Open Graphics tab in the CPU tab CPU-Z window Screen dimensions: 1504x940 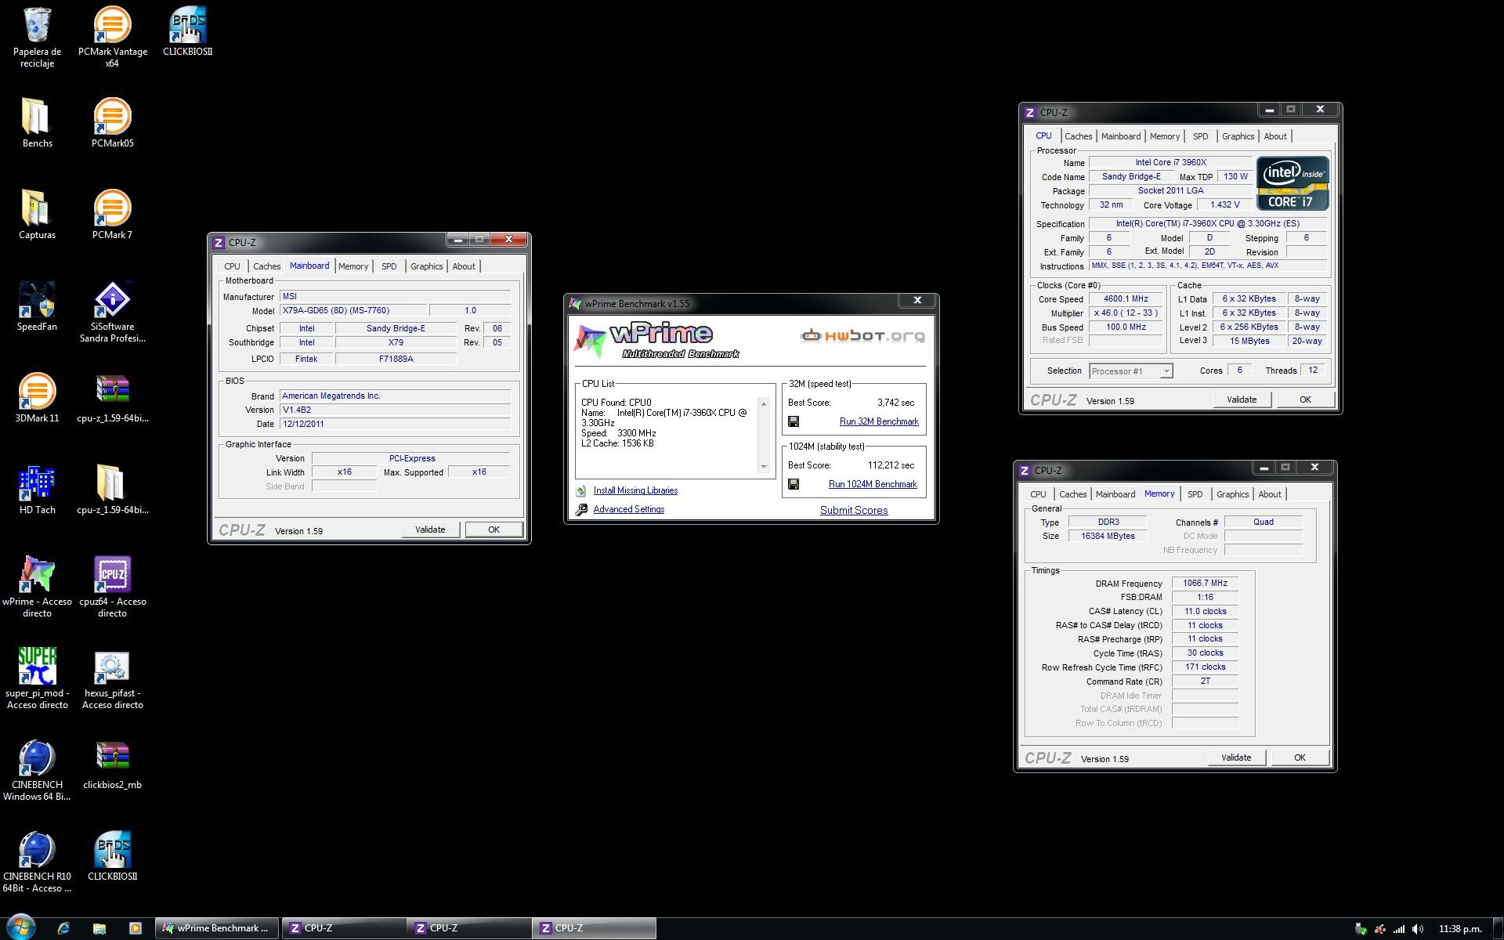1238,136
